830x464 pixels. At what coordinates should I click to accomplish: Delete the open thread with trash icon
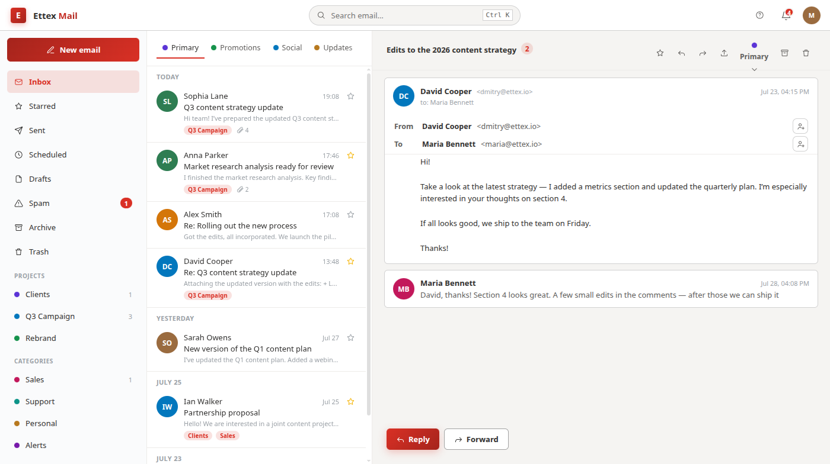[806, 53]
